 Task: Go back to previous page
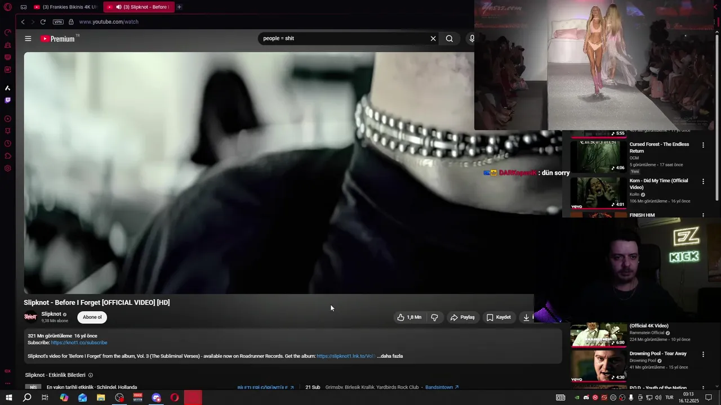[23, 22]
